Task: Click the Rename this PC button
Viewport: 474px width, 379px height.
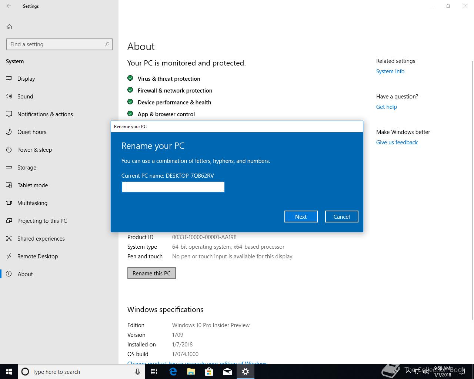Action: [151, 273]
